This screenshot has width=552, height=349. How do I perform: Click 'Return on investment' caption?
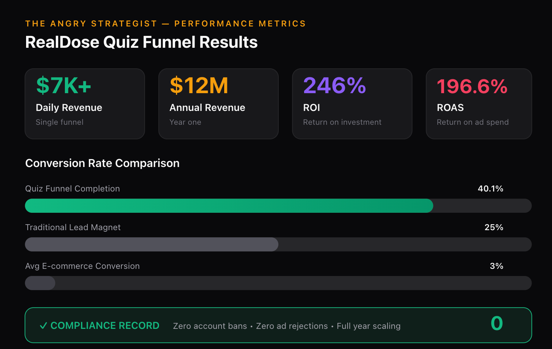(342, 122)
